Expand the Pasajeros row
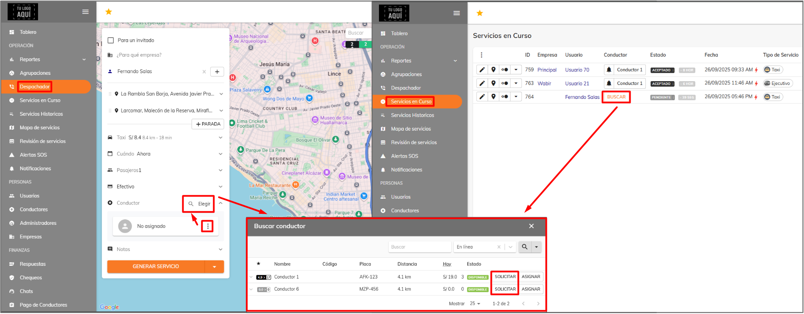The image size is (804, 314). [x=220, y=170]
